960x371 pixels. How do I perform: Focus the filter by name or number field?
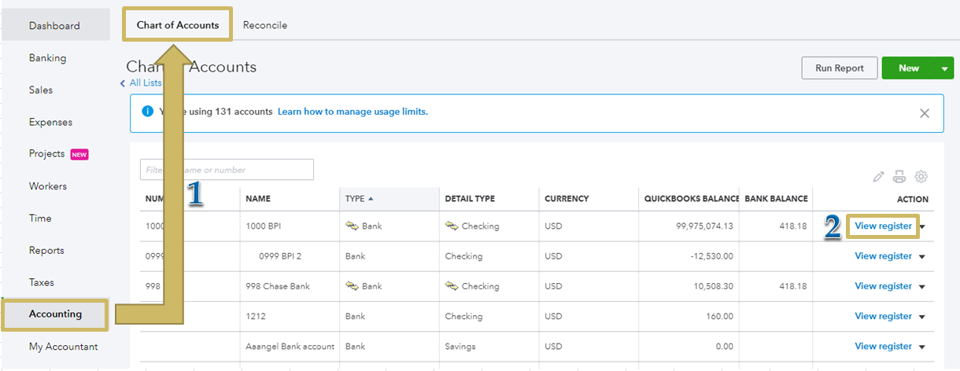[227, 170]
